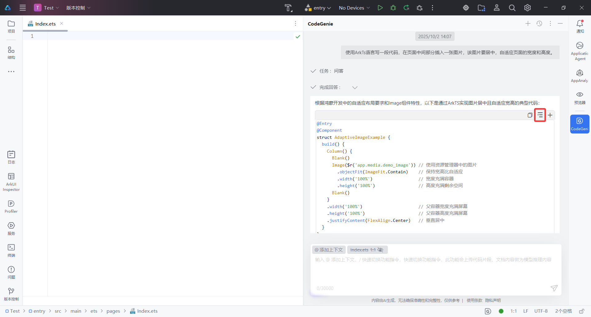Start debugging with the bug icon

point(393,8)
